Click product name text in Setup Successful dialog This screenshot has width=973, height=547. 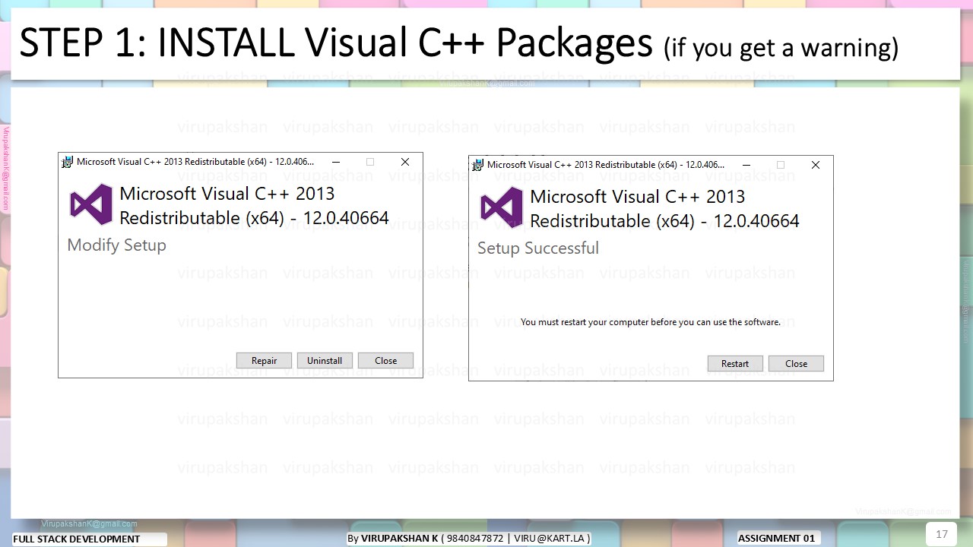click(x=664, y=209)
